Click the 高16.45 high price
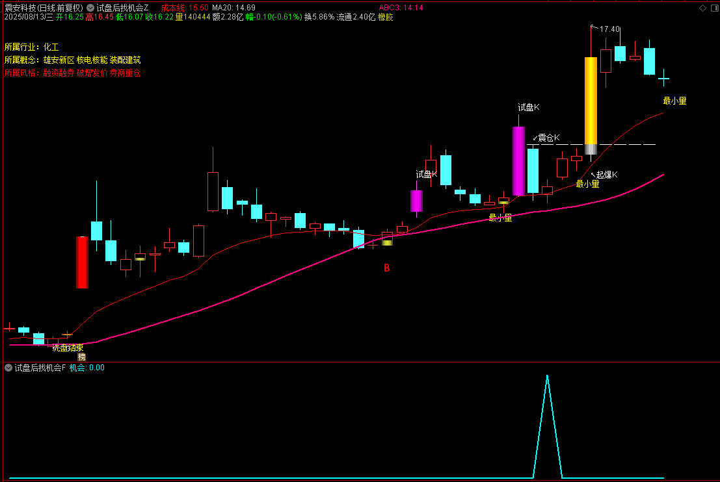The height and width of the screenshot is (482, 720). point(100,17)
